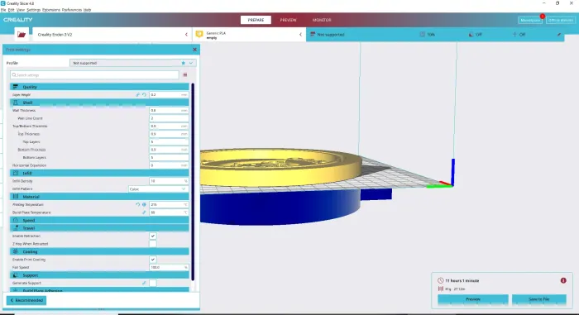The image size is (579, 315).
Task: Expand the Creality Ender-3 V2 printer selector
Action: 112,35
